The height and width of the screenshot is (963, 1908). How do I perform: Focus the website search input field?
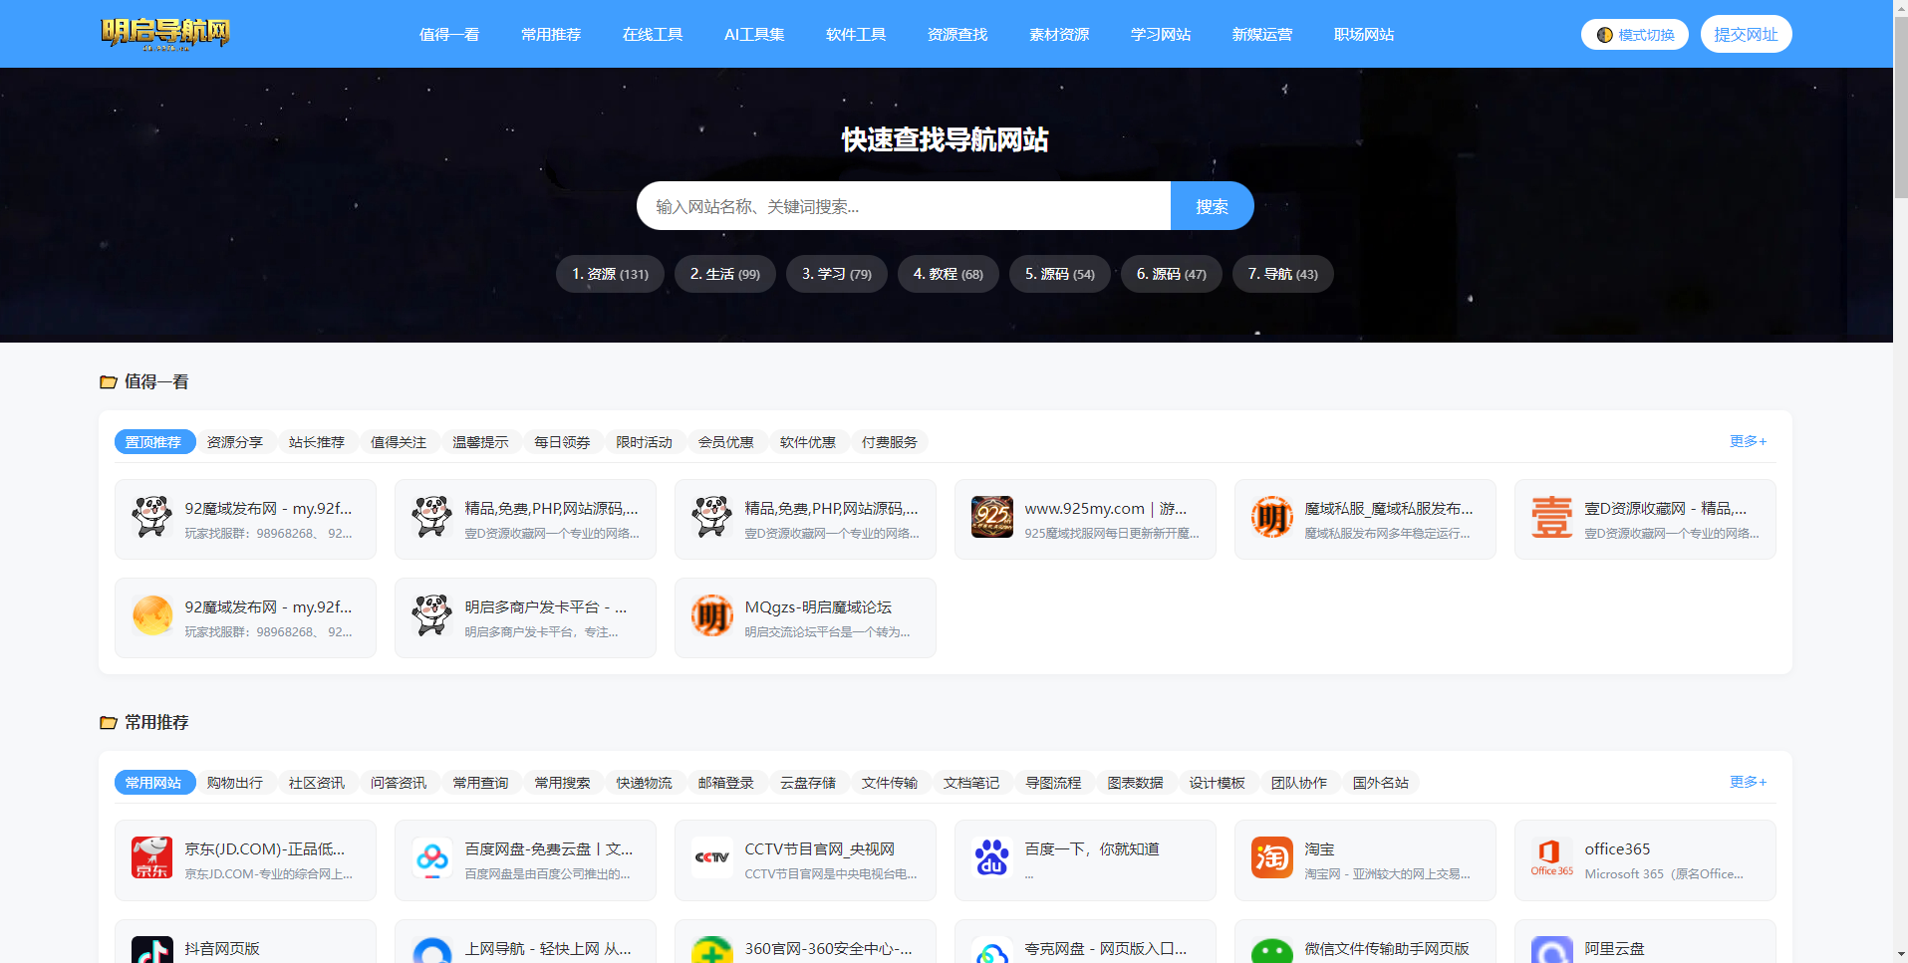coord(904,206)
